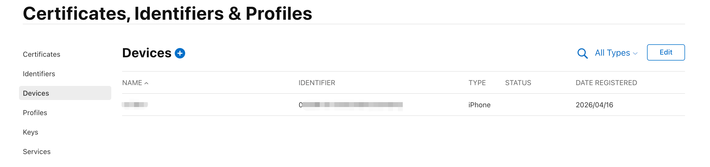Click the 2026/04/16 registration date

pyautogui.click(x=594, y=105)
